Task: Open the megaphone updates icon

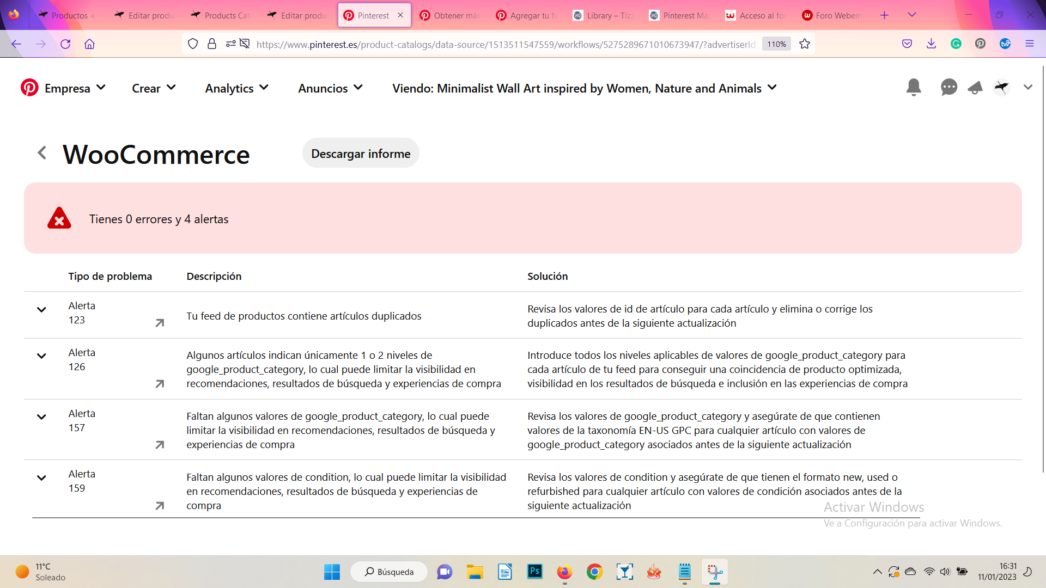Action: [x=975, y=88]
